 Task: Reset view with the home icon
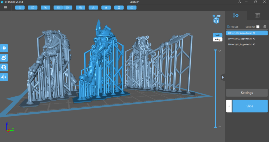pyautogui.click(x=214, y=16)
